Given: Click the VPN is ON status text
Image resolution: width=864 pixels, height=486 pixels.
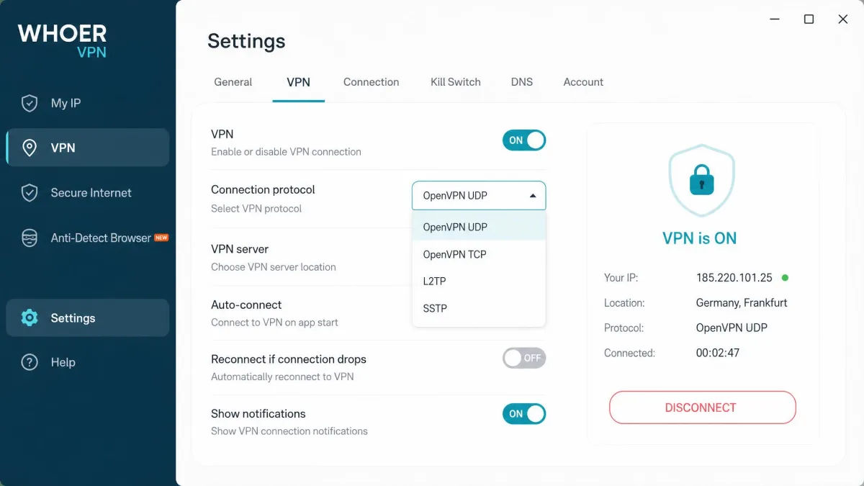Looking at the screenshot, I should (700, 238).
